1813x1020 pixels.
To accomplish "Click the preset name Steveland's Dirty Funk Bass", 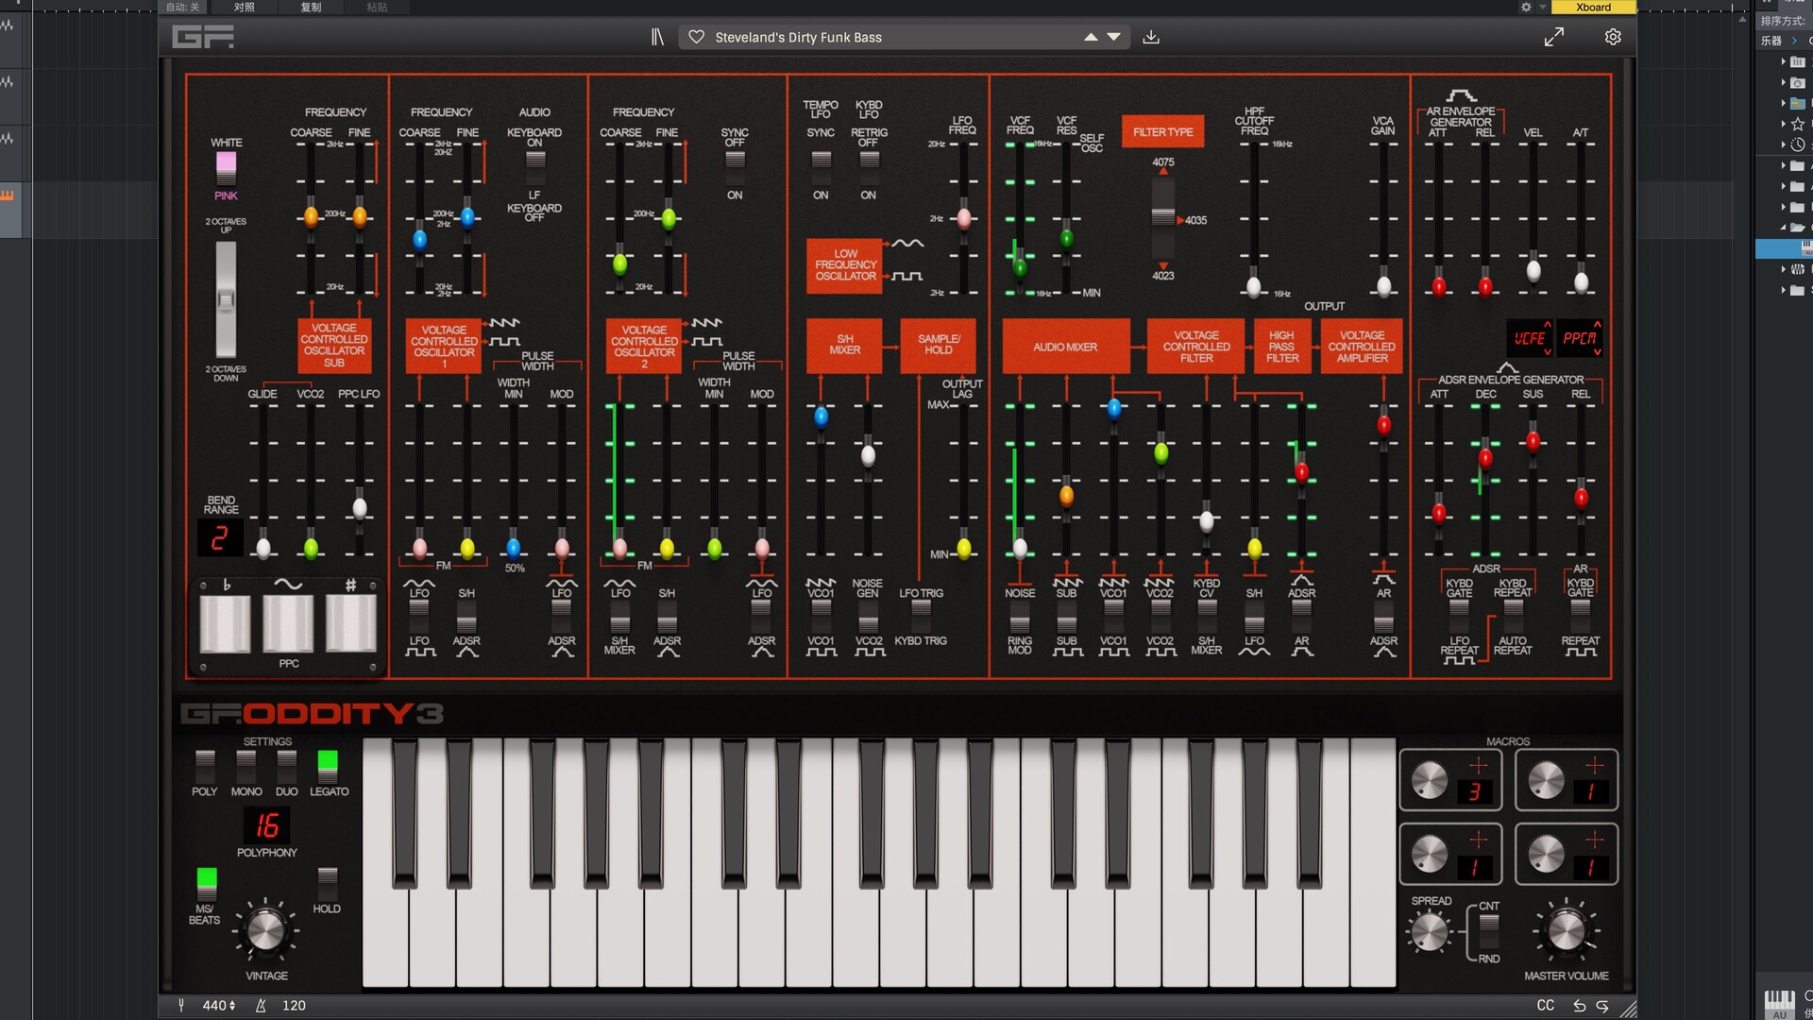I will (798, 37).
